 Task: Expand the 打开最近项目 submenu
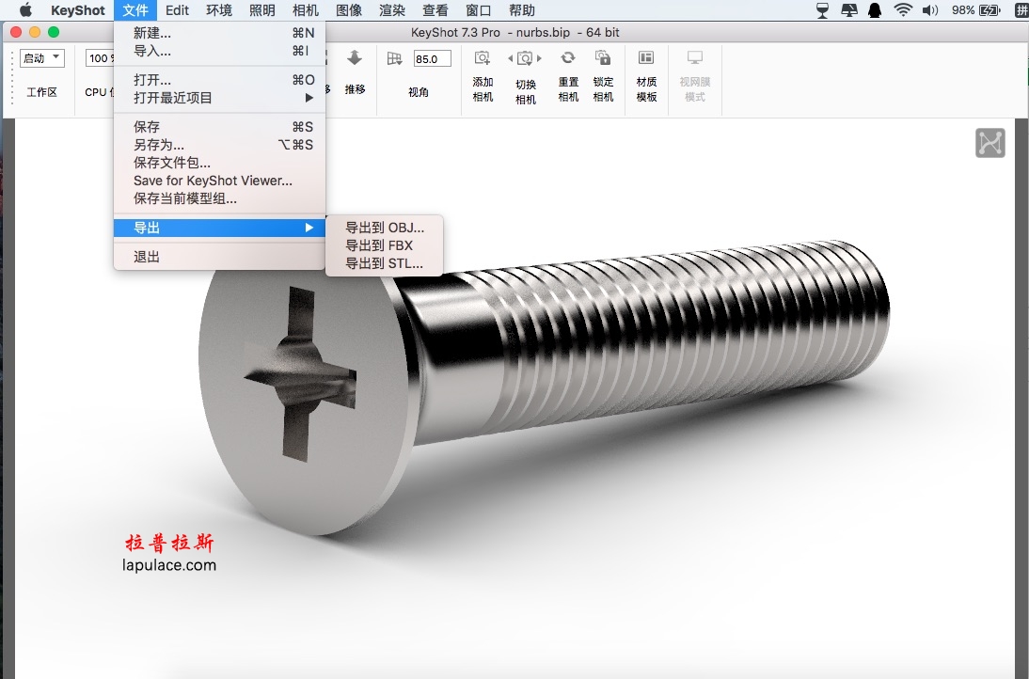coord(220,98)
